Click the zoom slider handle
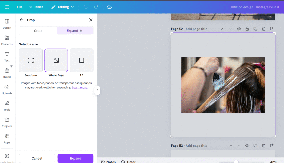This screenshot has width=284, height=163. coord(236,162)
